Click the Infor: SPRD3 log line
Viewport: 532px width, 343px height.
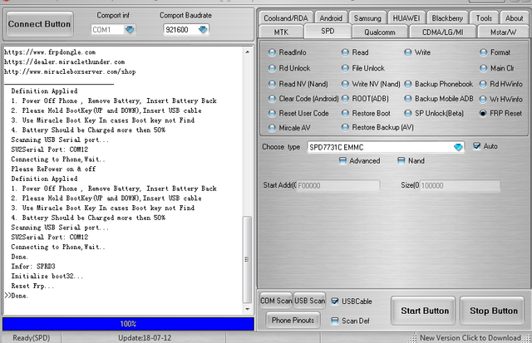(33, 267)
